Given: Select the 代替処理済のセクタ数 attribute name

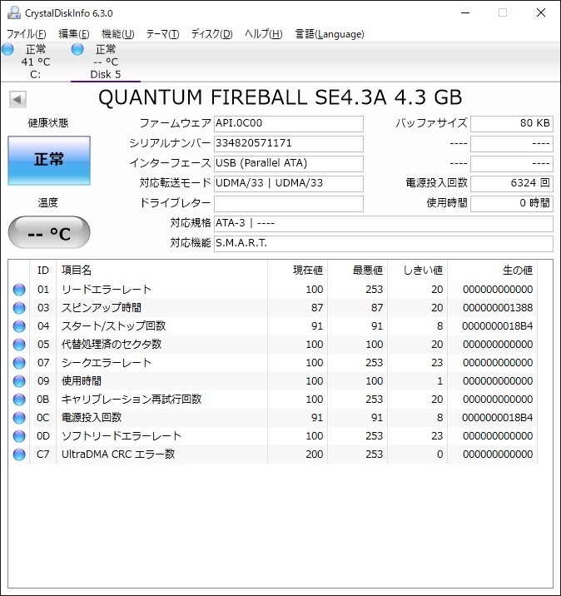Looking at the screenshot, I should (x=112, y=345).
